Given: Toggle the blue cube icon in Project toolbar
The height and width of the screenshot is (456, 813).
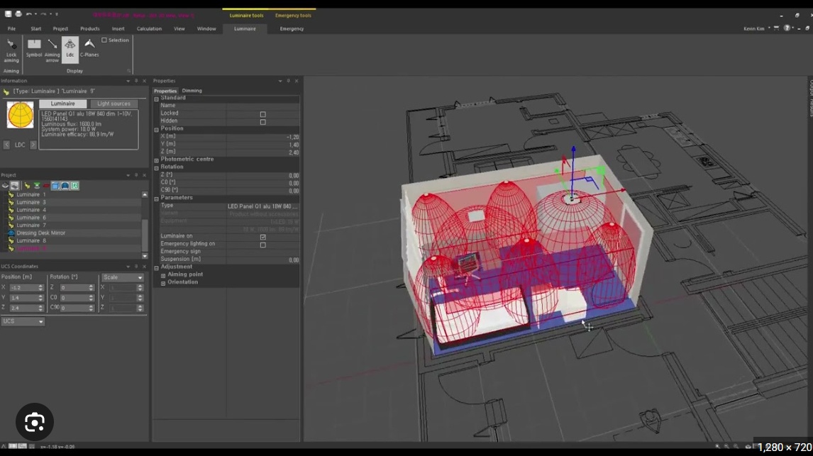Looking at the screenshot, I should click(55, 186).
